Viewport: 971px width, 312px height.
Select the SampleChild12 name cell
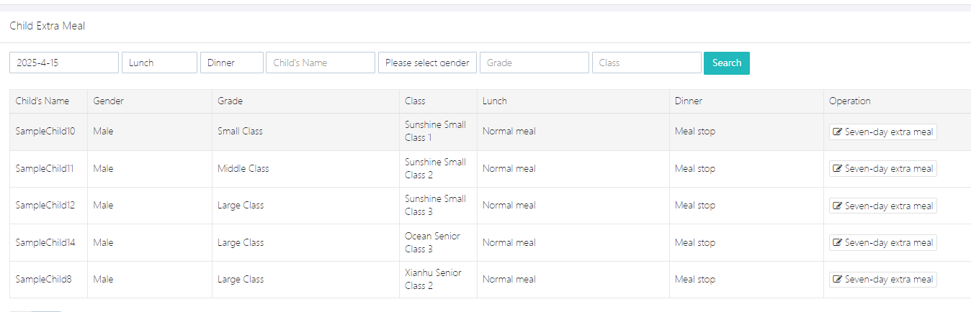point(45,206)
